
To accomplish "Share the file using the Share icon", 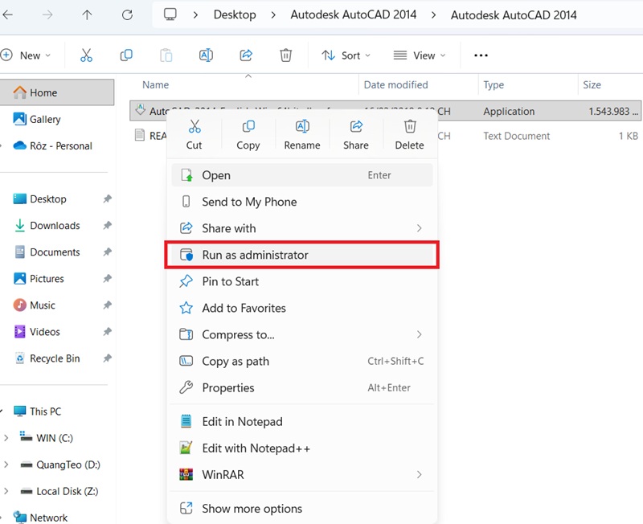I will click(x=355, y=127).
